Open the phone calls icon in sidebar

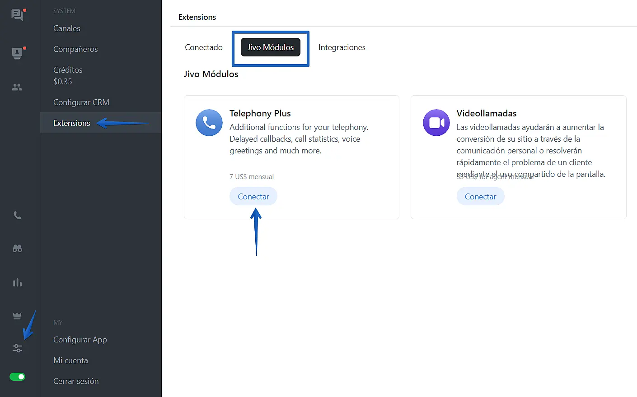coord(17,215)
